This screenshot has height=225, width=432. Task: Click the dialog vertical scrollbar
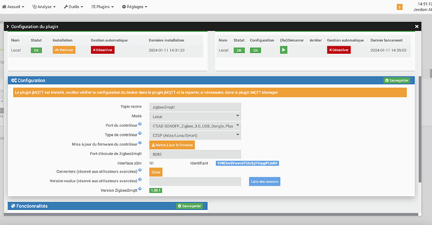pyautogui.click(x=420, y=129)
